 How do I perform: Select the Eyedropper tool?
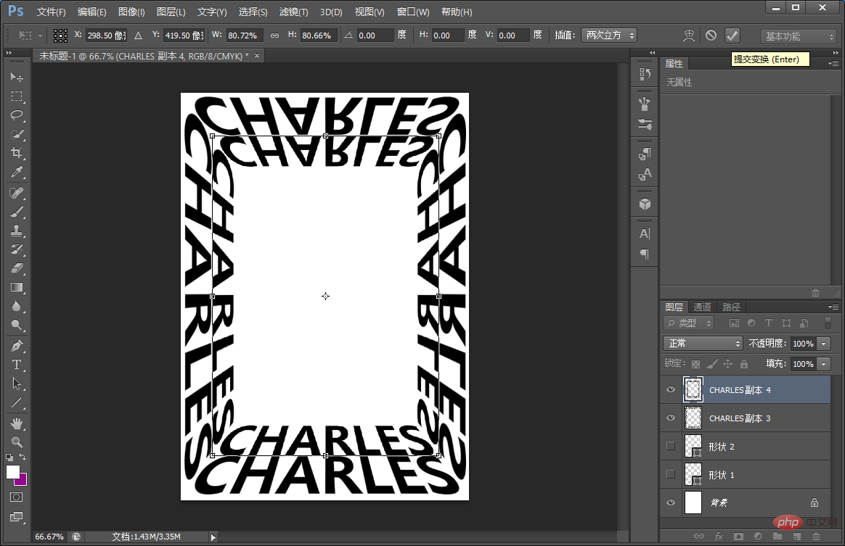17,172
